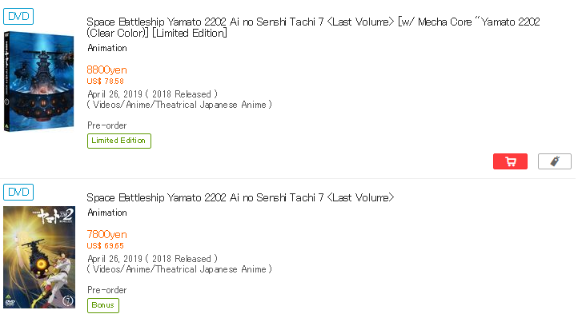Click the tag icon button beside cart
The image size is (578, 318).
pos(555,161)
